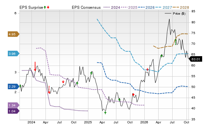Click the red down arrow in the EPS Surprise legend
Viewport: 208px width, 124px height.
[x=48, y=7]
